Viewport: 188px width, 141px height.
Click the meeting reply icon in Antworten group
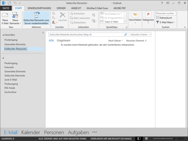(94, 15)
